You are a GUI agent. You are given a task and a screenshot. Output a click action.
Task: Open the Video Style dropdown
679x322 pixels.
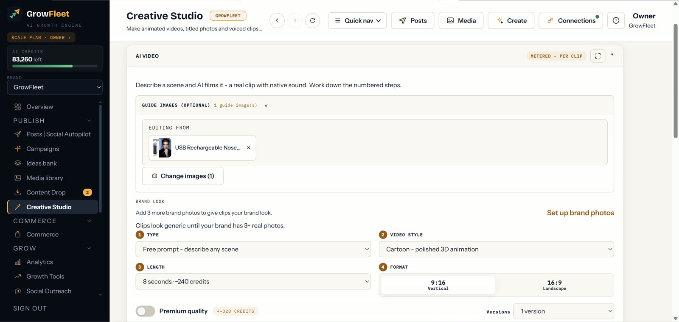(497, 249)
